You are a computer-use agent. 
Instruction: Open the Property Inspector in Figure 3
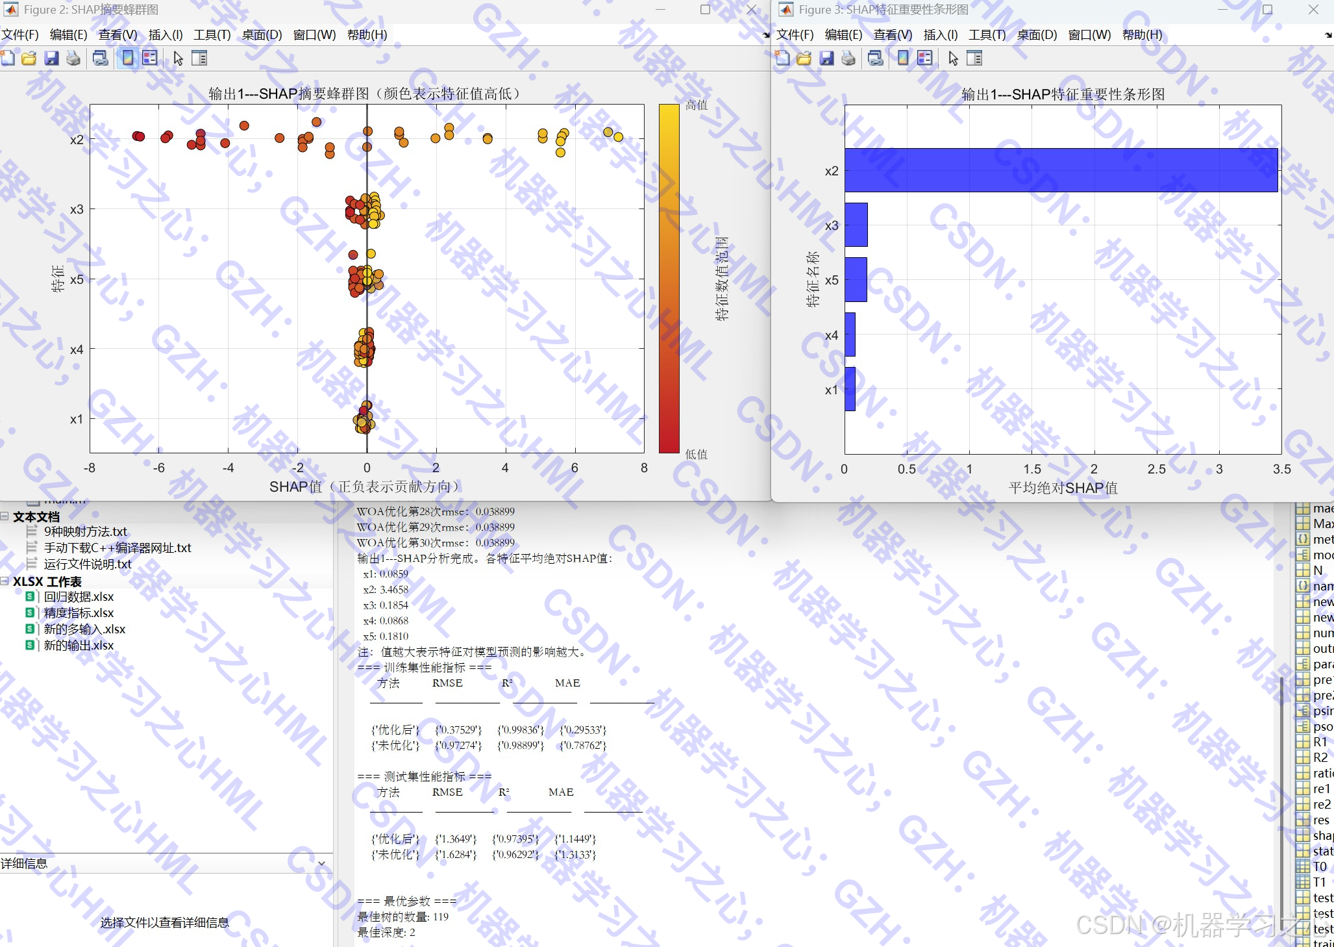975,58
